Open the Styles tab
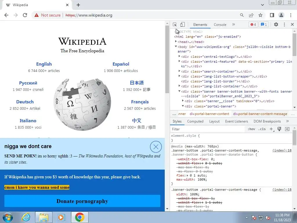The image size is (297, 223). pos(177,121)
